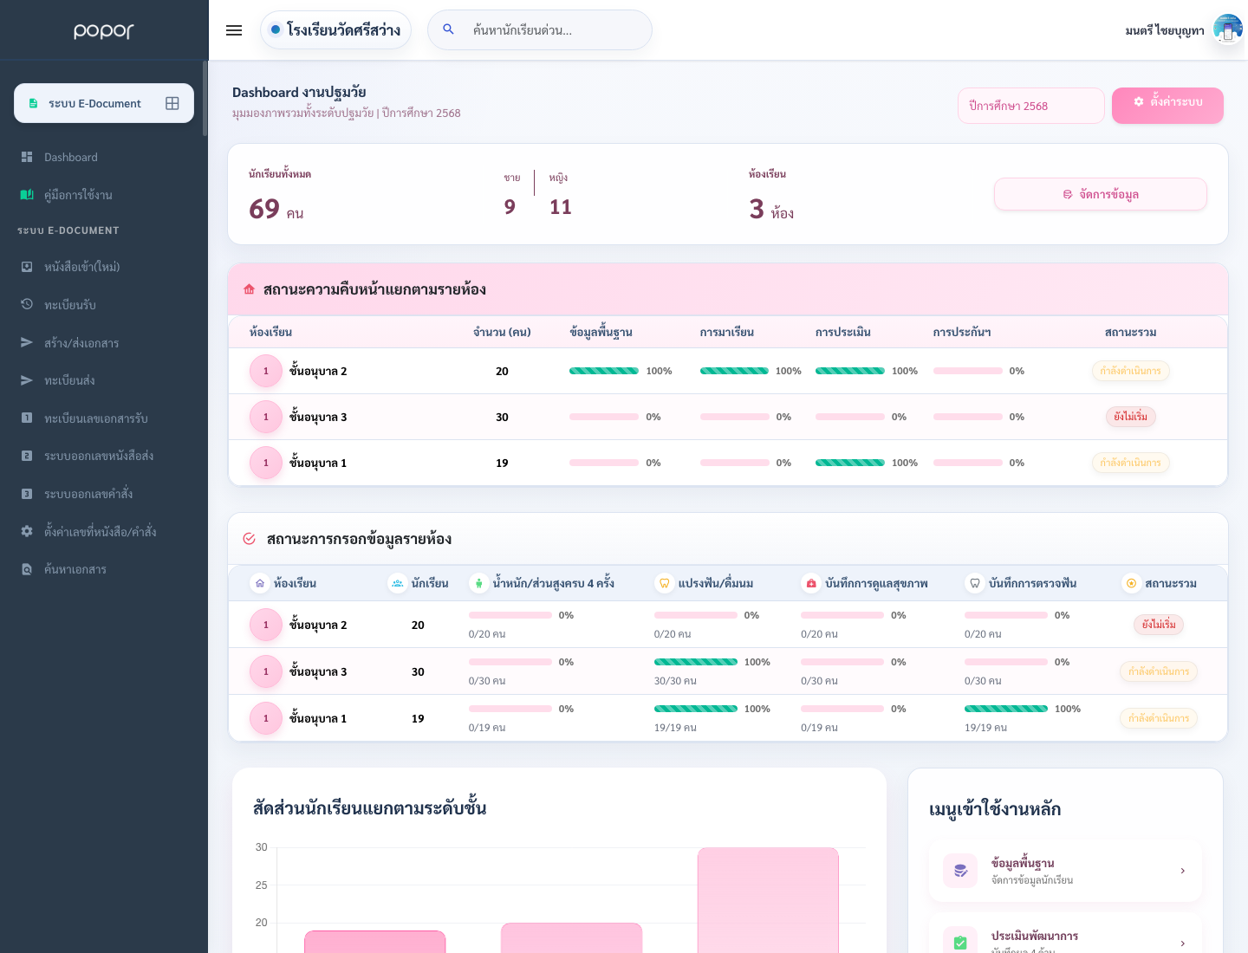
Task: Click the จัดการข้อมูล button
Action: [1101, 194]
